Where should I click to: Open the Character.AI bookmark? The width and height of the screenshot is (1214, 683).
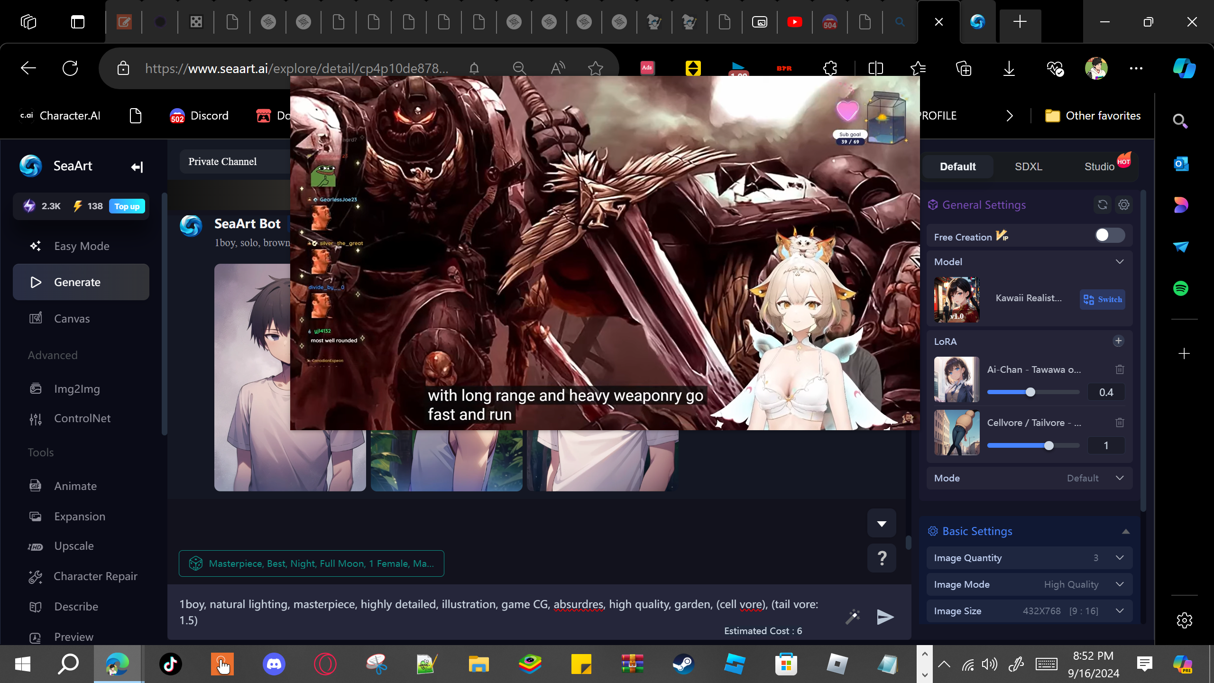click(x=60, y=116)
